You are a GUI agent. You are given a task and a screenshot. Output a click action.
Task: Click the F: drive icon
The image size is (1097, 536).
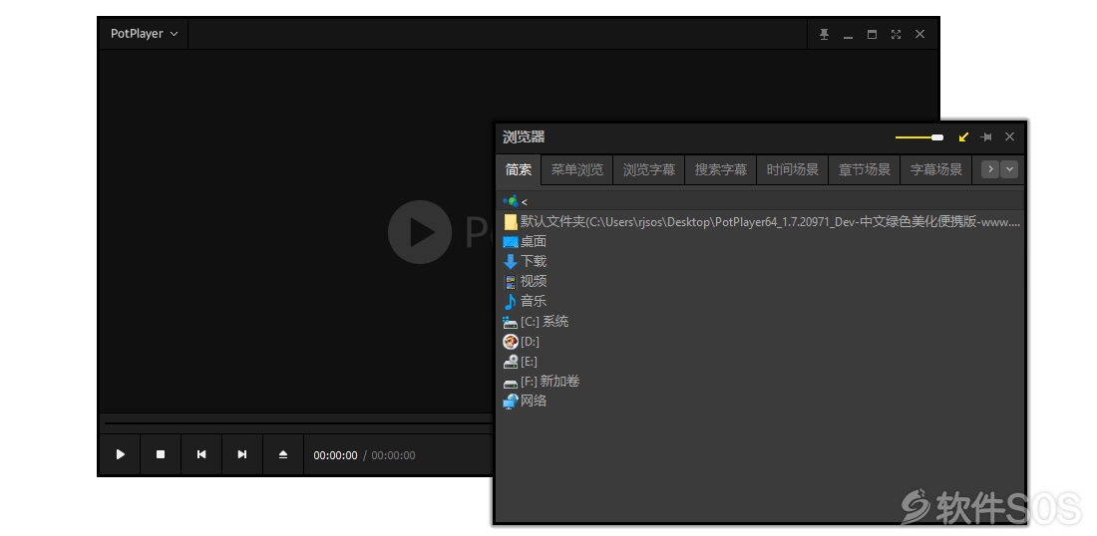click(511, 384)
